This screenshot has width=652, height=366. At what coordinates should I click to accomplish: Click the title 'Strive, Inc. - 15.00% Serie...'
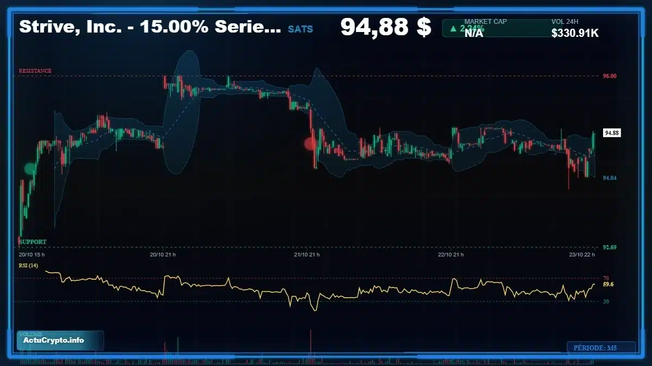[150, 28]
